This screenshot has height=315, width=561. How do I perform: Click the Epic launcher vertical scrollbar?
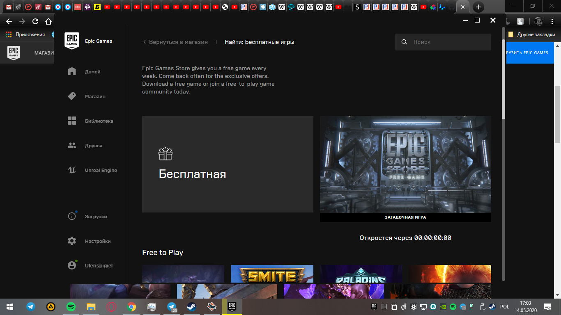pyautogui.click(x=504, y=80)
